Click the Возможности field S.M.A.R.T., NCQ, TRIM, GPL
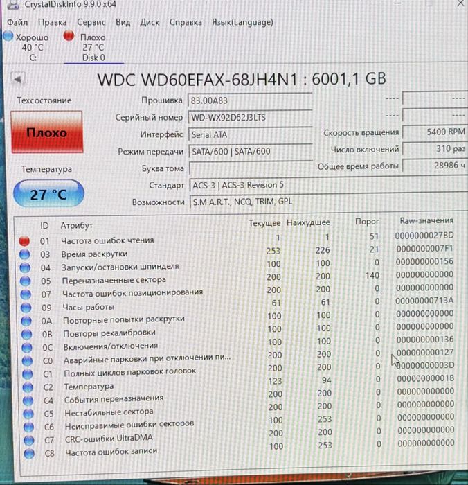The width and height of the screenshot is (468, 485). pyautogui.click(x=328, y=202)
